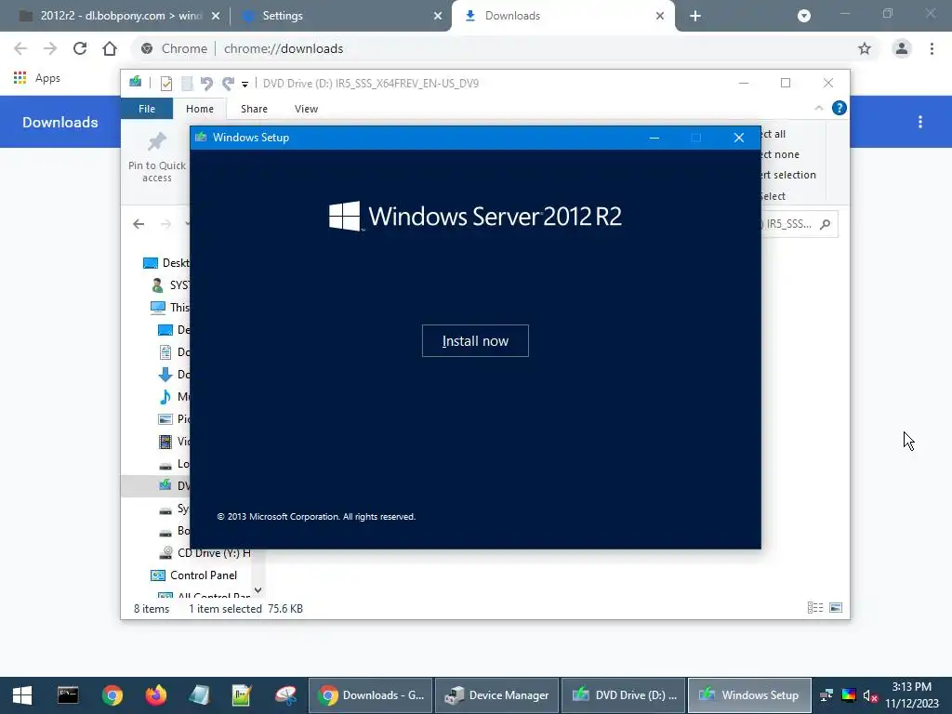Open the Snipping Tool taskbar icon

pyautogui.click(x=285, y=695)
